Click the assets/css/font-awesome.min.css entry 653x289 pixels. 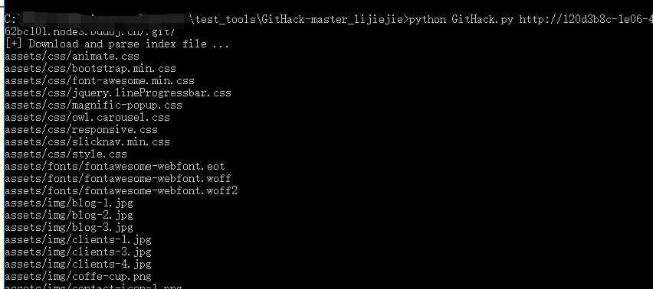click(100, 80)
